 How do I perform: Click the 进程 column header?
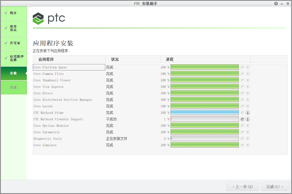click(205, 59)
